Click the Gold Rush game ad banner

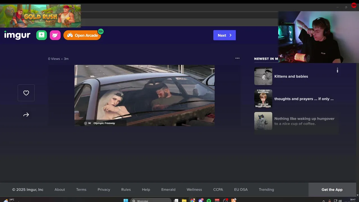(40, 16)
